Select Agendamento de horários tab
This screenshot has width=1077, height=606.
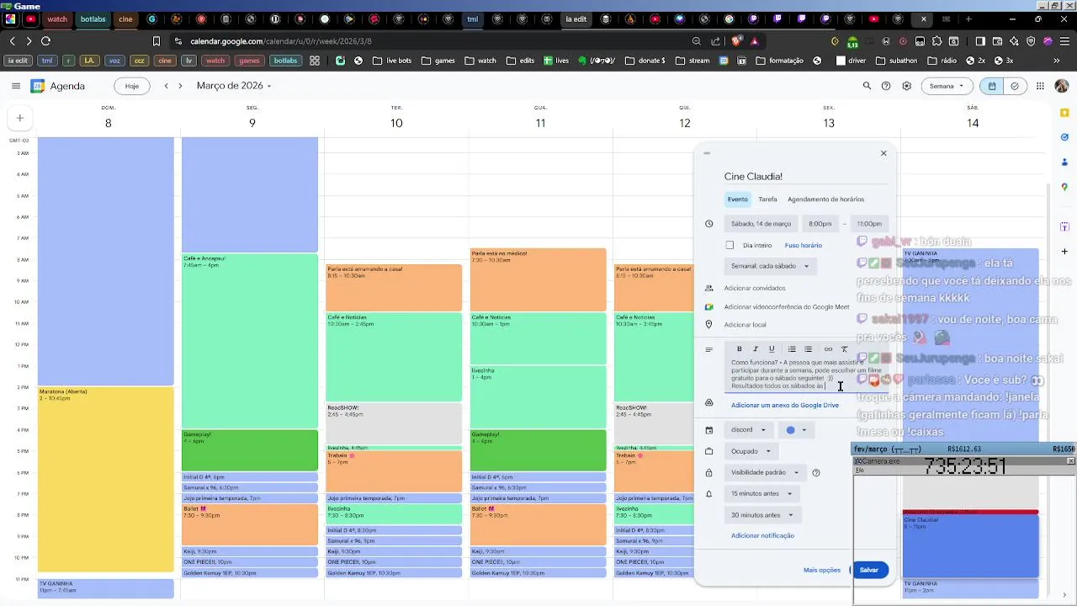click(825, 199)
